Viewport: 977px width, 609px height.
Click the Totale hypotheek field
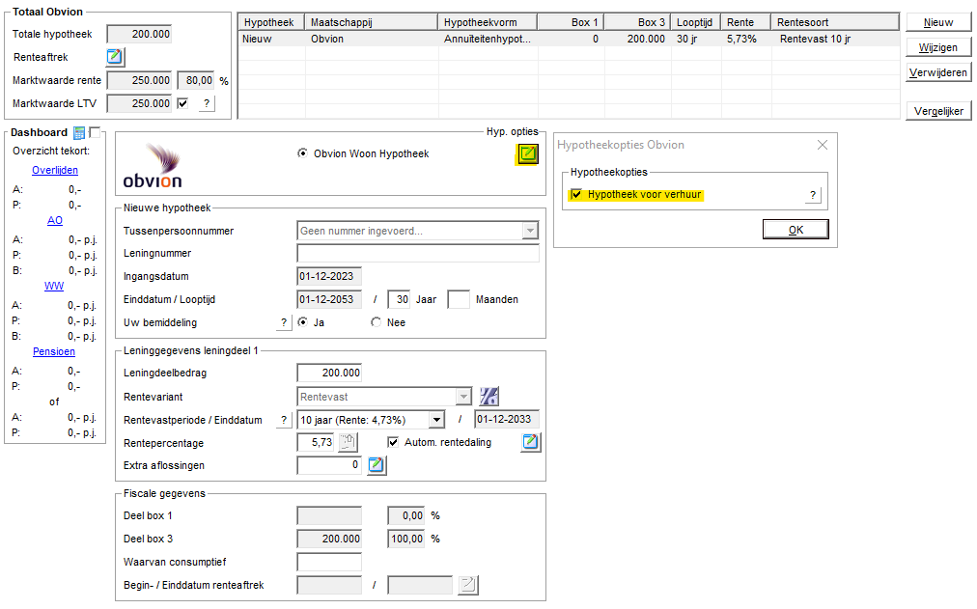pyautogui.click(x=139, y=34)
